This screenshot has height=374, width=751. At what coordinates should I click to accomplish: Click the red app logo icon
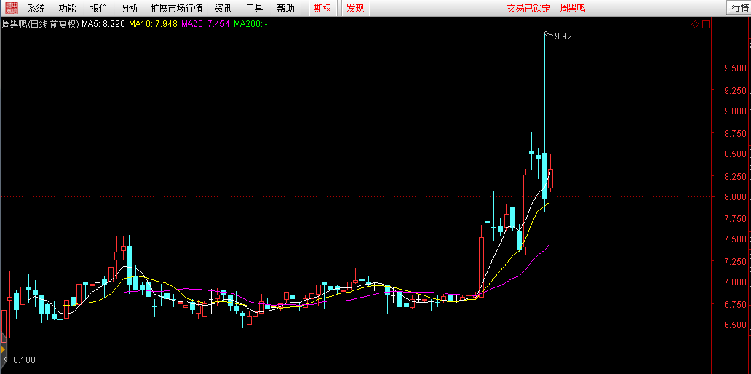[x=12, y=8]
